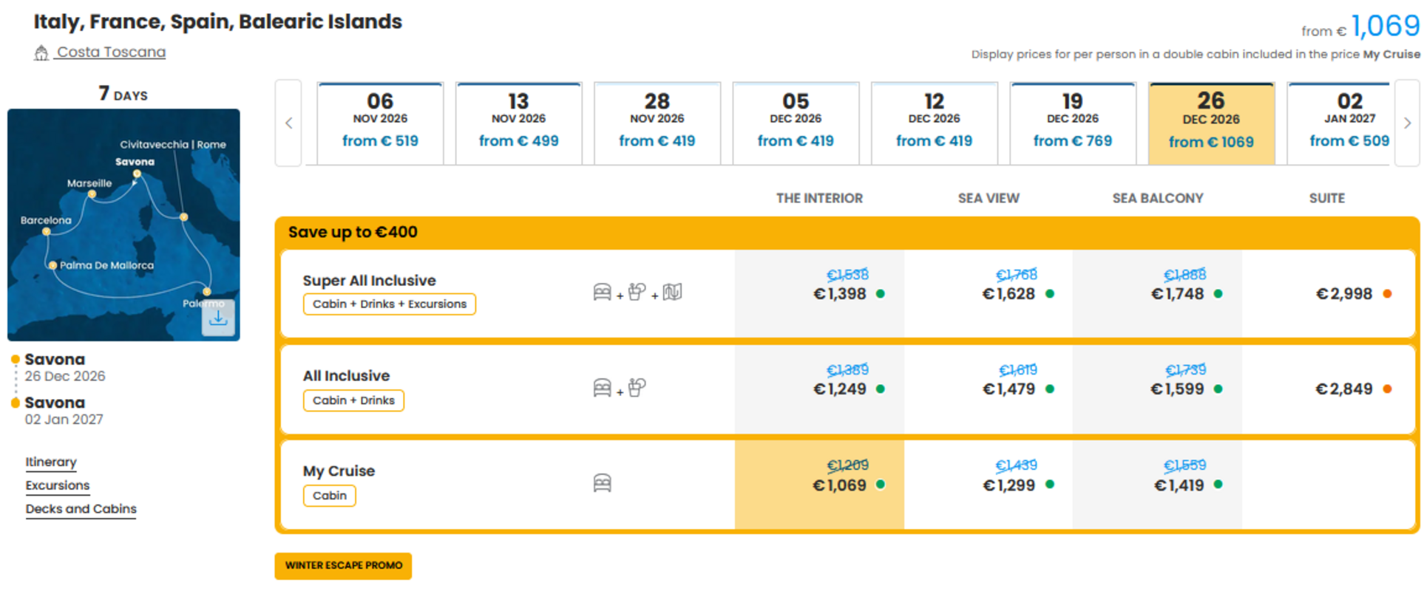Open the Excursions link
Image resolution: width=1424 pixels, height=591 pixels.
click(x=58, y=486)
